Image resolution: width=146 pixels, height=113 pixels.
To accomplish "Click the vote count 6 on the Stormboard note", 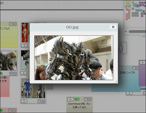I will 70,99.
